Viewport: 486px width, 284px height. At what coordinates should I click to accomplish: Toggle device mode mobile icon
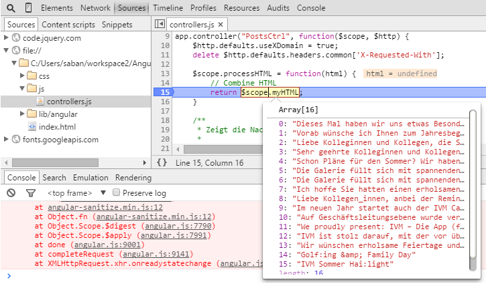click(28, 9)
